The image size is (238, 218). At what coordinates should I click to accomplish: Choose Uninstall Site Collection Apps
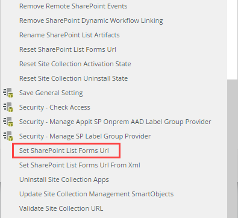(x=64, y=179)
